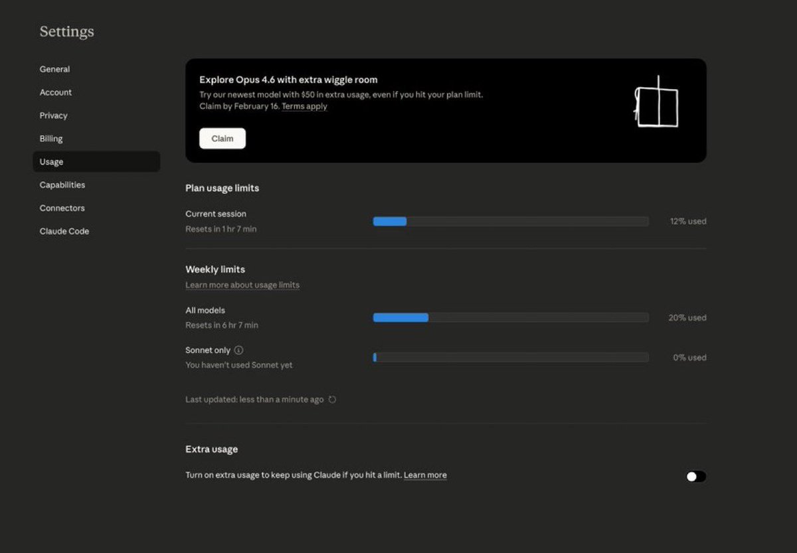
Task: Click the Settings page title
Action: click(x=66, y=31)
